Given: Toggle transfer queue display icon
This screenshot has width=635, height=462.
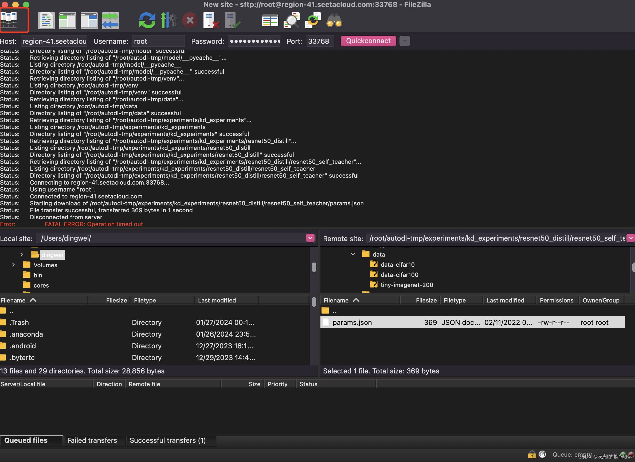Looking at the screenshot, I should 110,21.
